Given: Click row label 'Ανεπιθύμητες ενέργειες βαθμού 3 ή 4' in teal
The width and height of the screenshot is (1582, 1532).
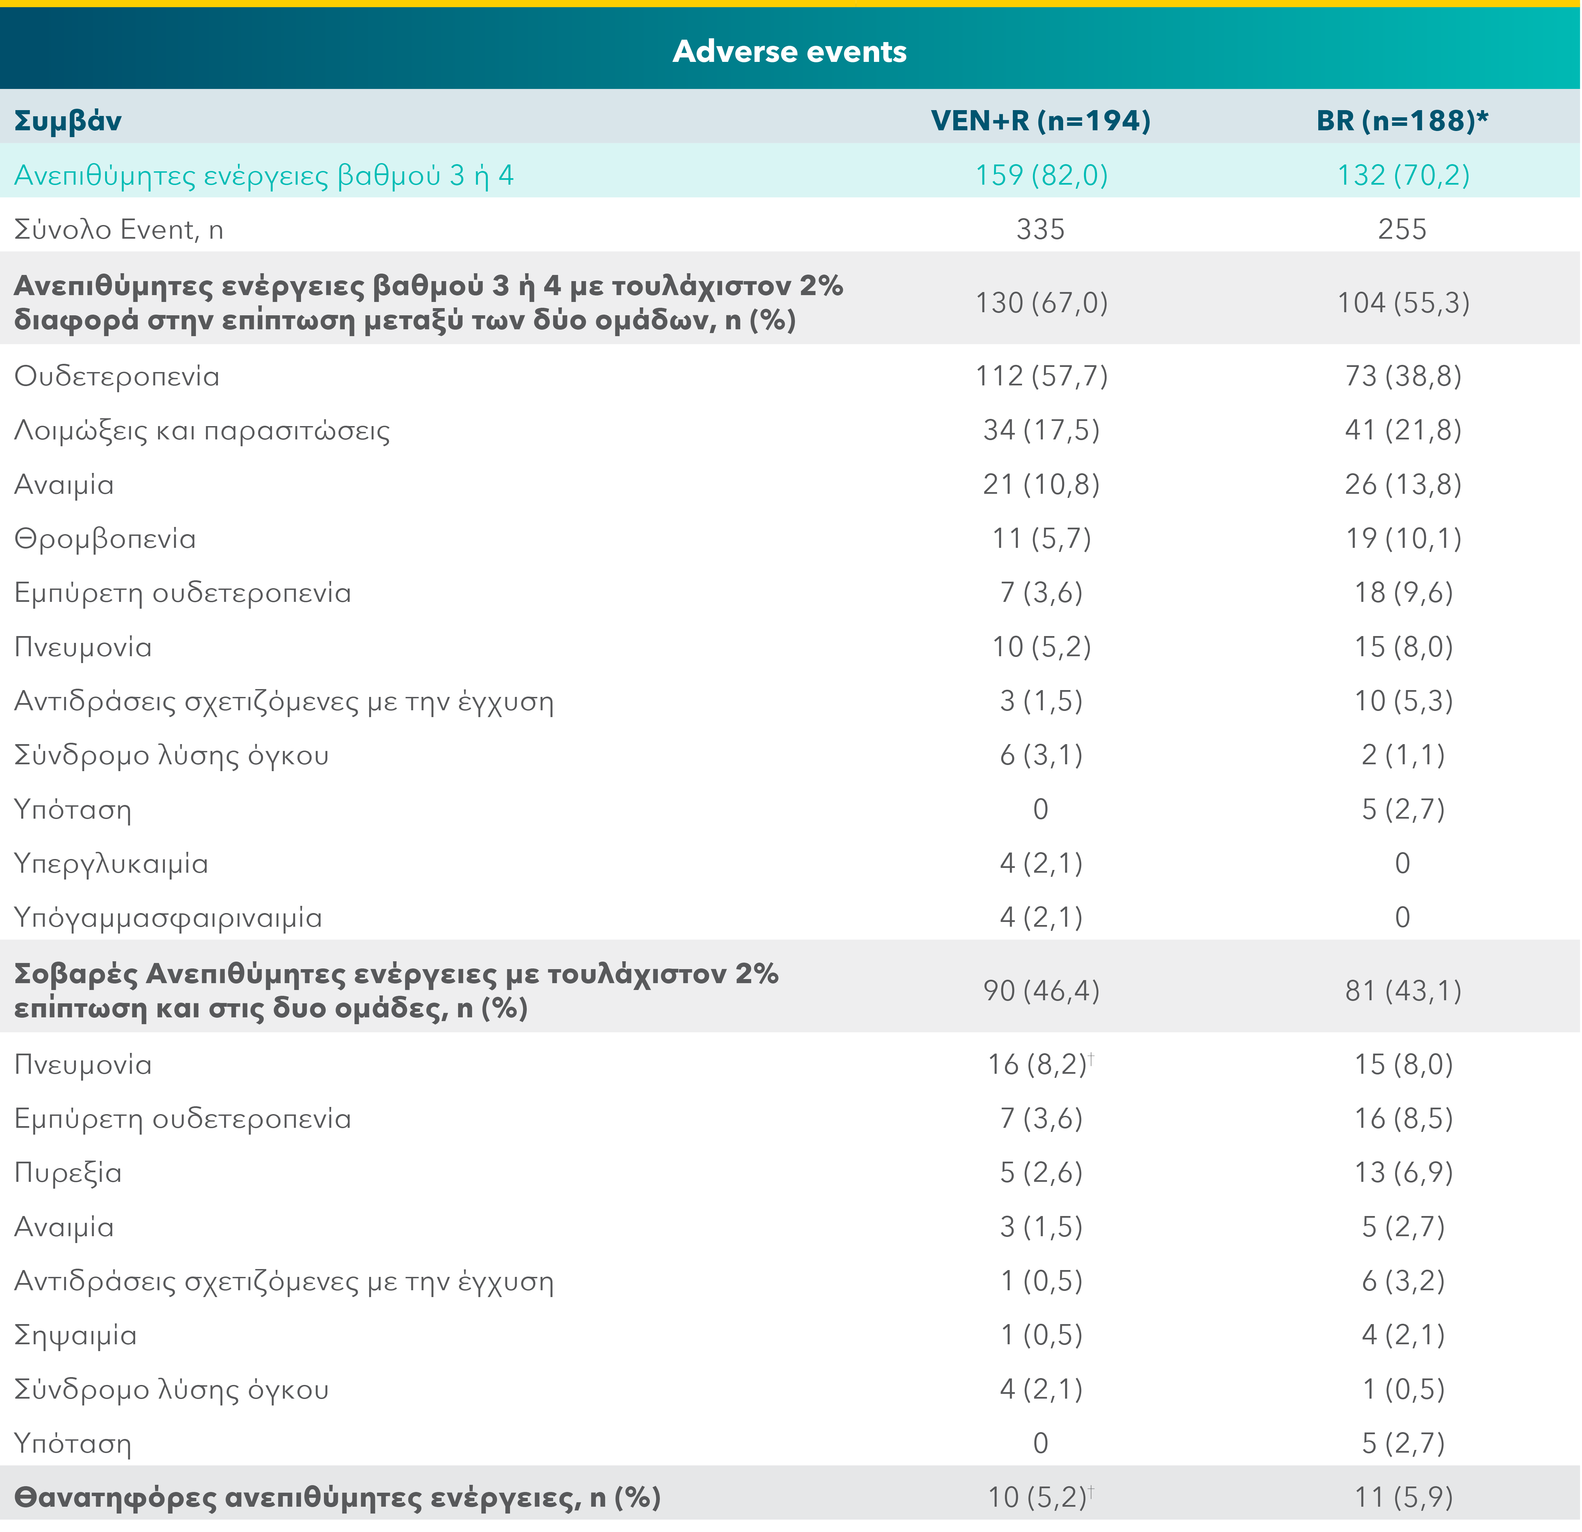Looking at the screenshot, I should click(x=264, y=176).
